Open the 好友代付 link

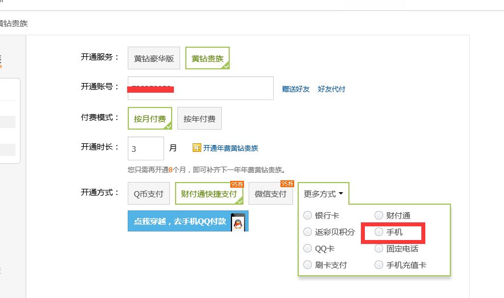(331, 89)
